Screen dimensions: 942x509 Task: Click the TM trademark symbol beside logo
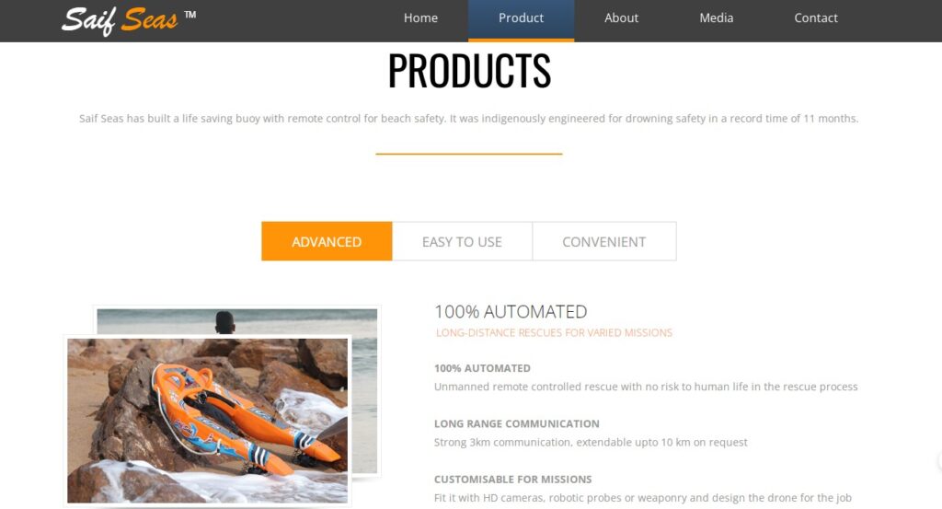[190, 15]
